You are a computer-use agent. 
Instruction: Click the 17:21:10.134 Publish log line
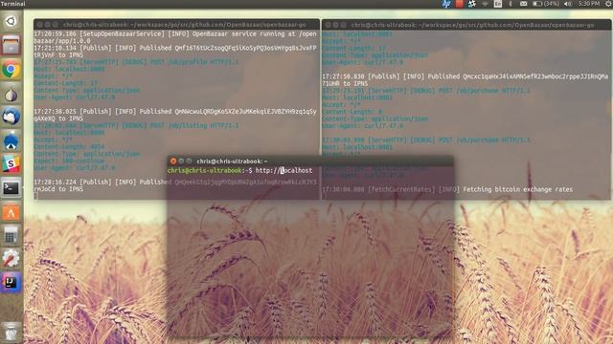click(175, 52)
